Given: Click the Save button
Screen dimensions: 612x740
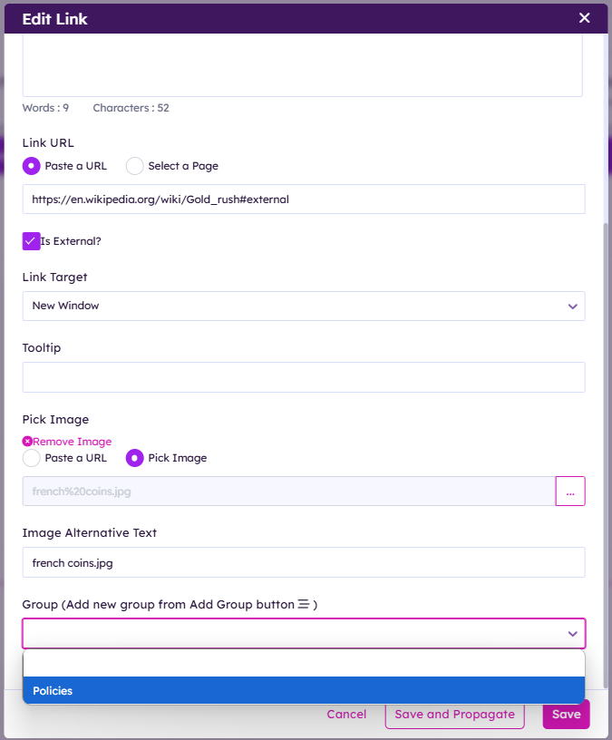Looking at the screenshot, I should [x=566, y=715].
